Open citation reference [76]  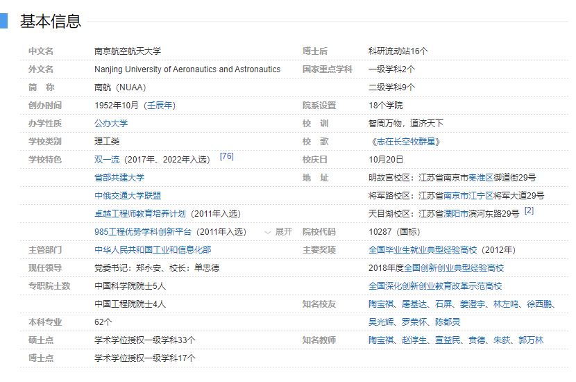226,157
